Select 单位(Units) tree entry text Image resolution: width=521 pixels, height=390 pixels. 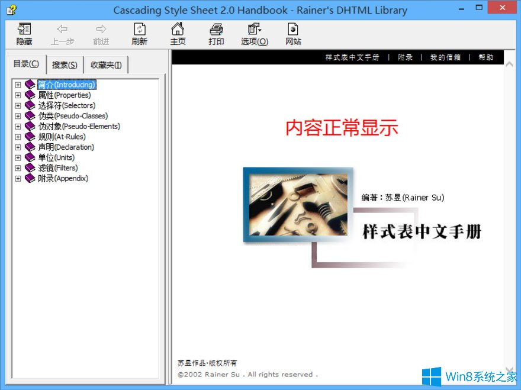[x=56, y=157]
